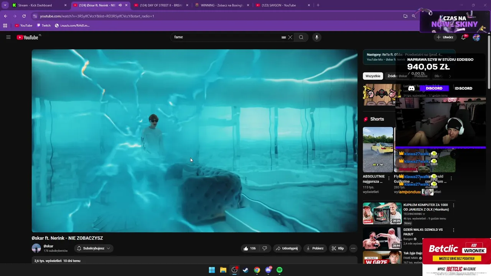The image size is (491, 276).
Task: Open the i.nuuls.com bookmark
Action: tap(72, 25)
